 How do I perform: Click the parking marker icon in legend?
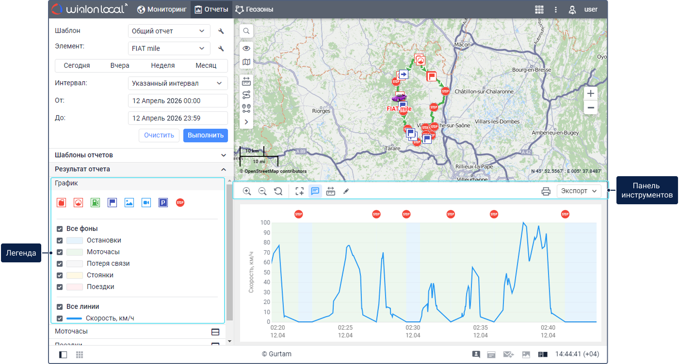[x=163, y=203]
